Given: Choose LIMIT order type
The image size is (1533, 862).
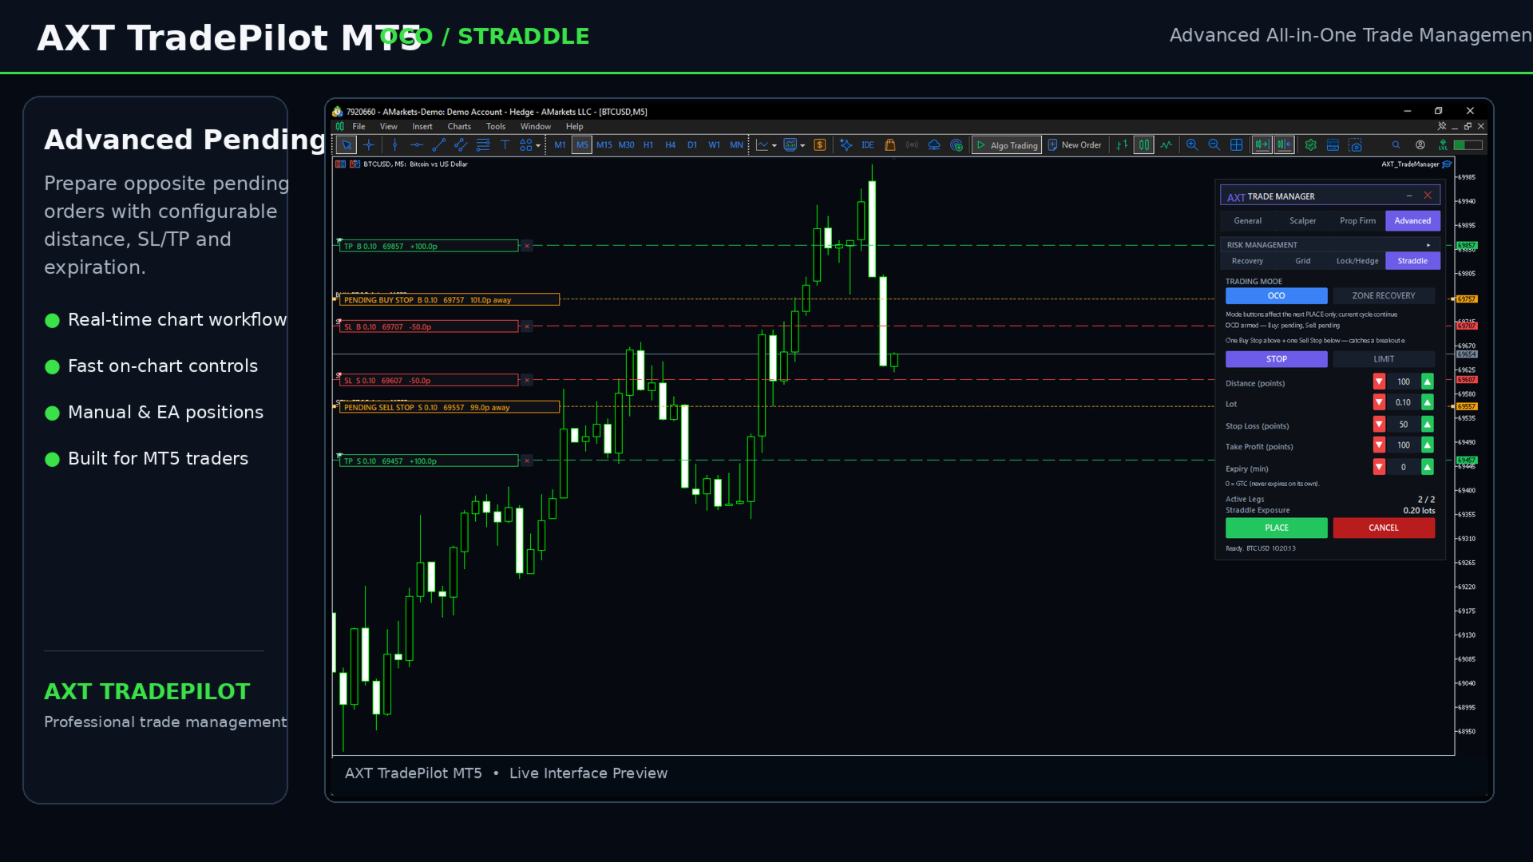Looking at the screenshot, I should tap(1384, 359).
